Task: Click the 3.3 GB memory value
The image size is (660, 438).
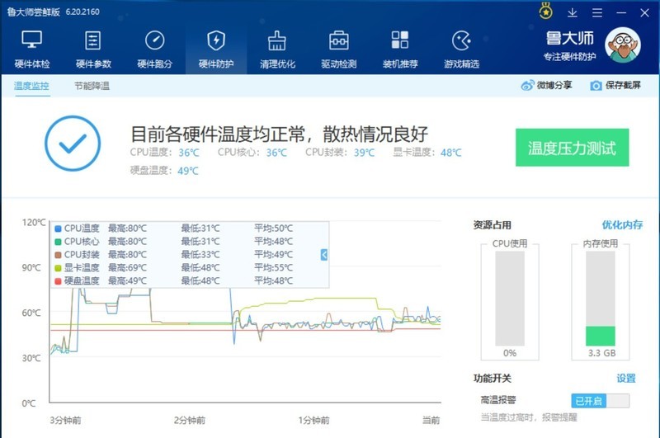Action: tap(602, 353)
